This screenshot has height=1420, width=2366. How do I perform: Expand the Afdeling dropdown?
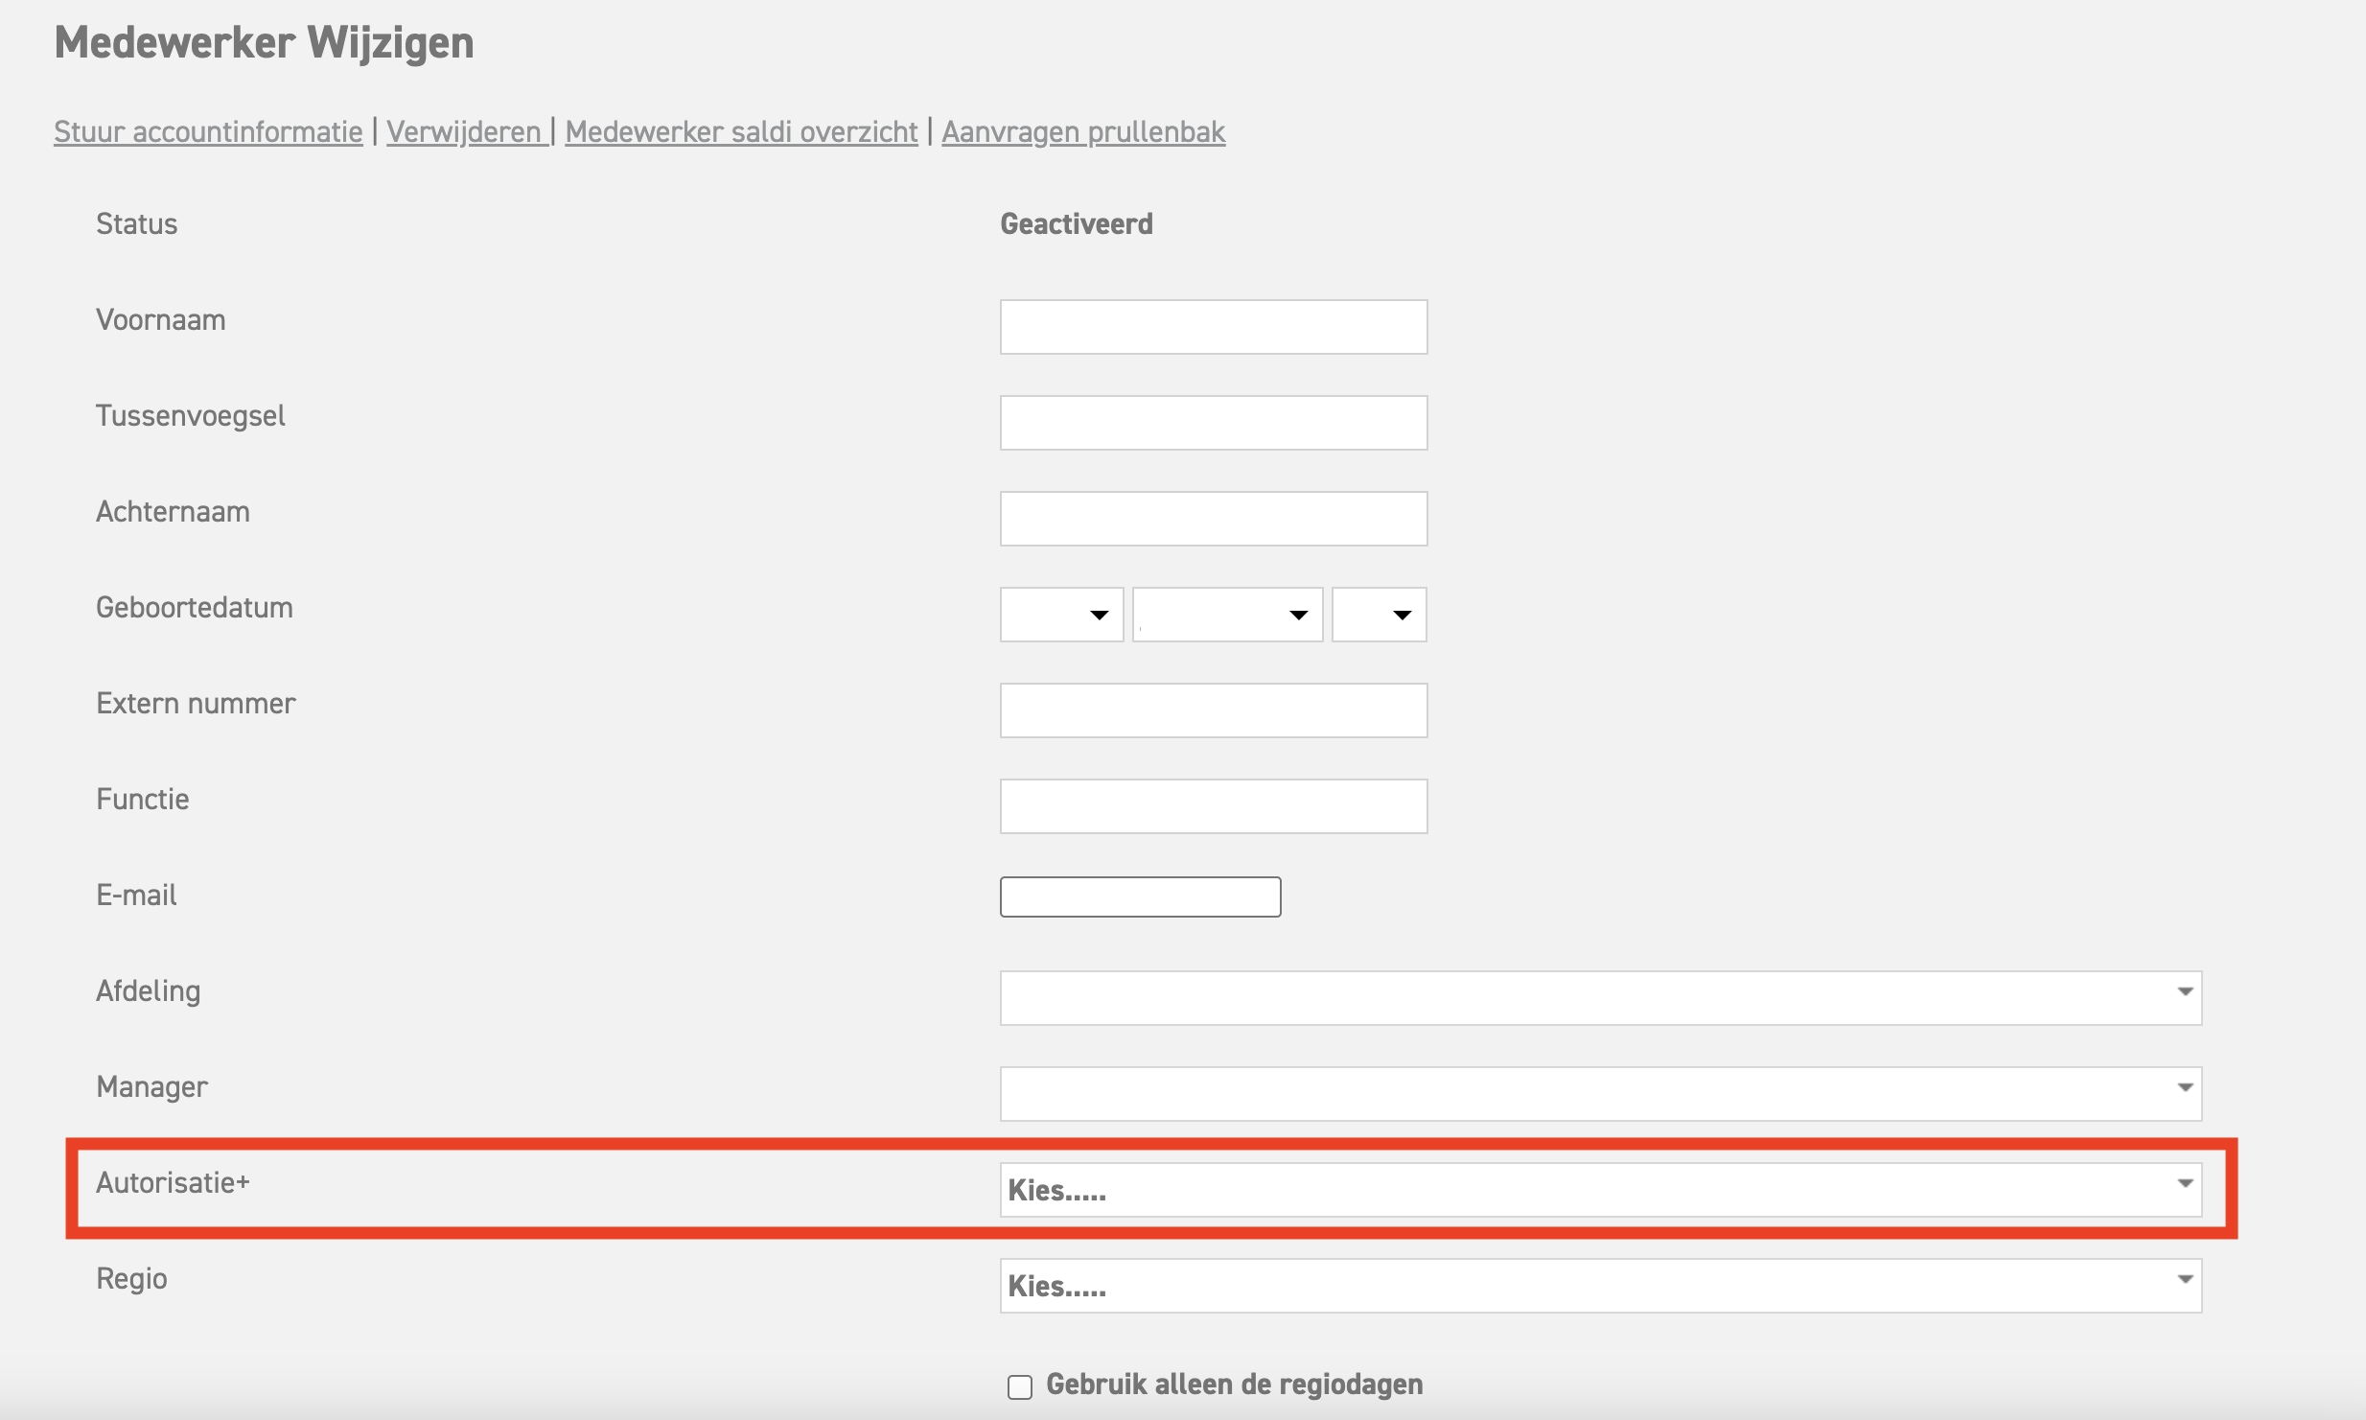pyautogui.click(x=1601, y=998)
